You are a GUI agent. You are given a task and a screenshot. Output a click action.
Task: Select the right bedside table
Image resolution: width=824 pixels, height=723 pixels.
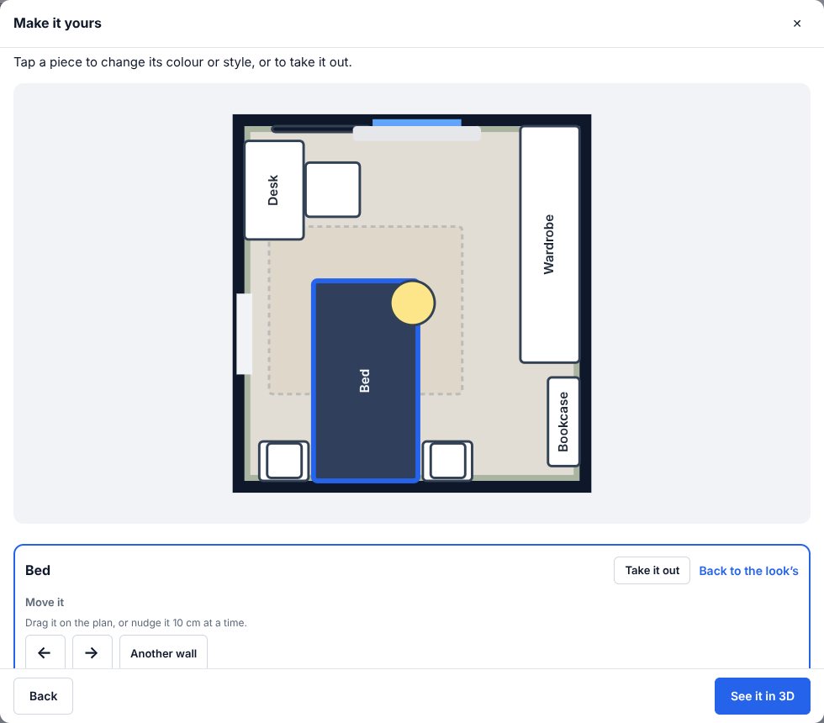click(447, 461)
